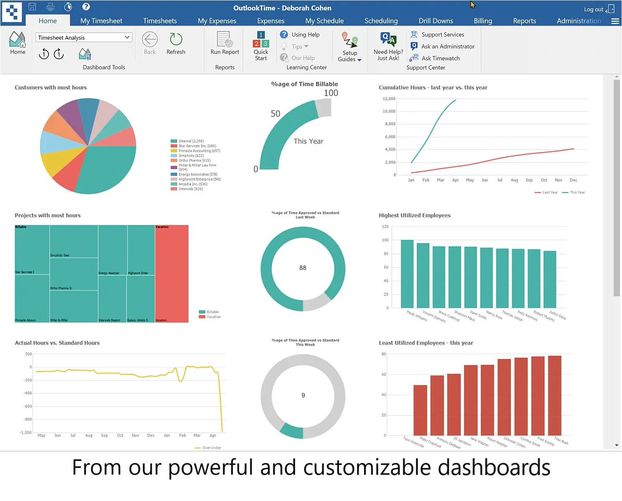Open the My Expenses tab
622x501 pixels.
(x=217, y=21)
